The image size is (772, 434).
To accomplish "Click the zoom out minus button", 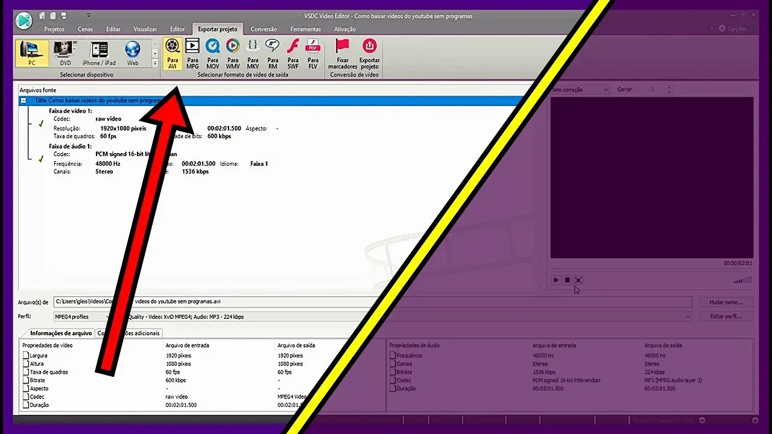I will click(702, 420).
